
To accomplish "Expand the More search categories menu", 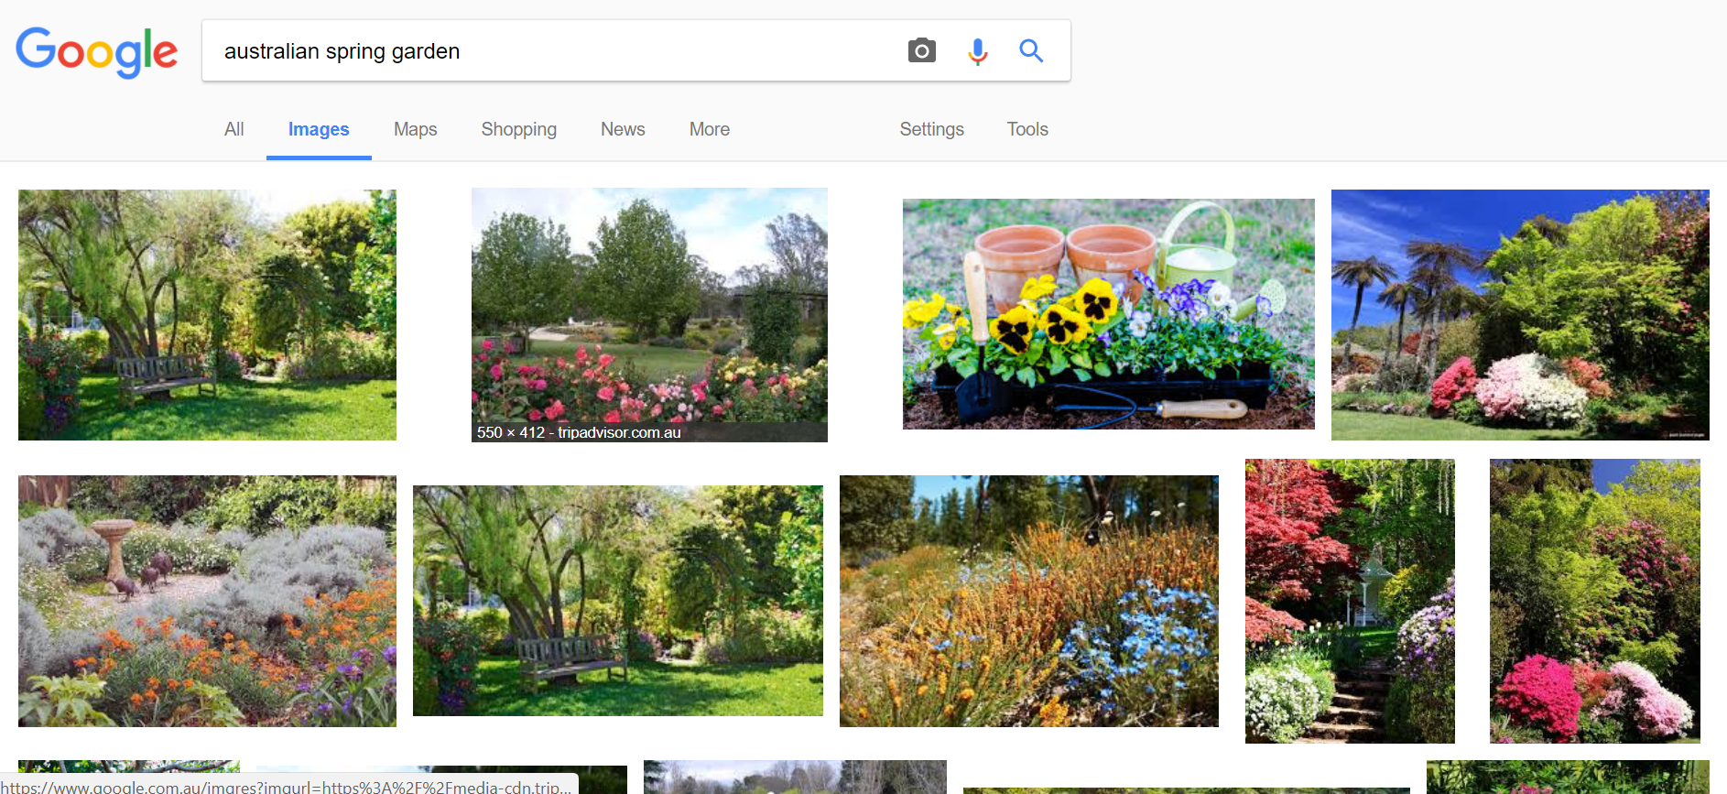I will [x=709, y=129].
